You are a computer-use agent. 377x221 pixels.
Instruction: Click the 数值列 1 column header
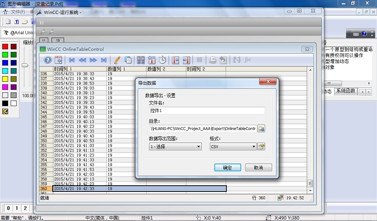tap(127, 69)
